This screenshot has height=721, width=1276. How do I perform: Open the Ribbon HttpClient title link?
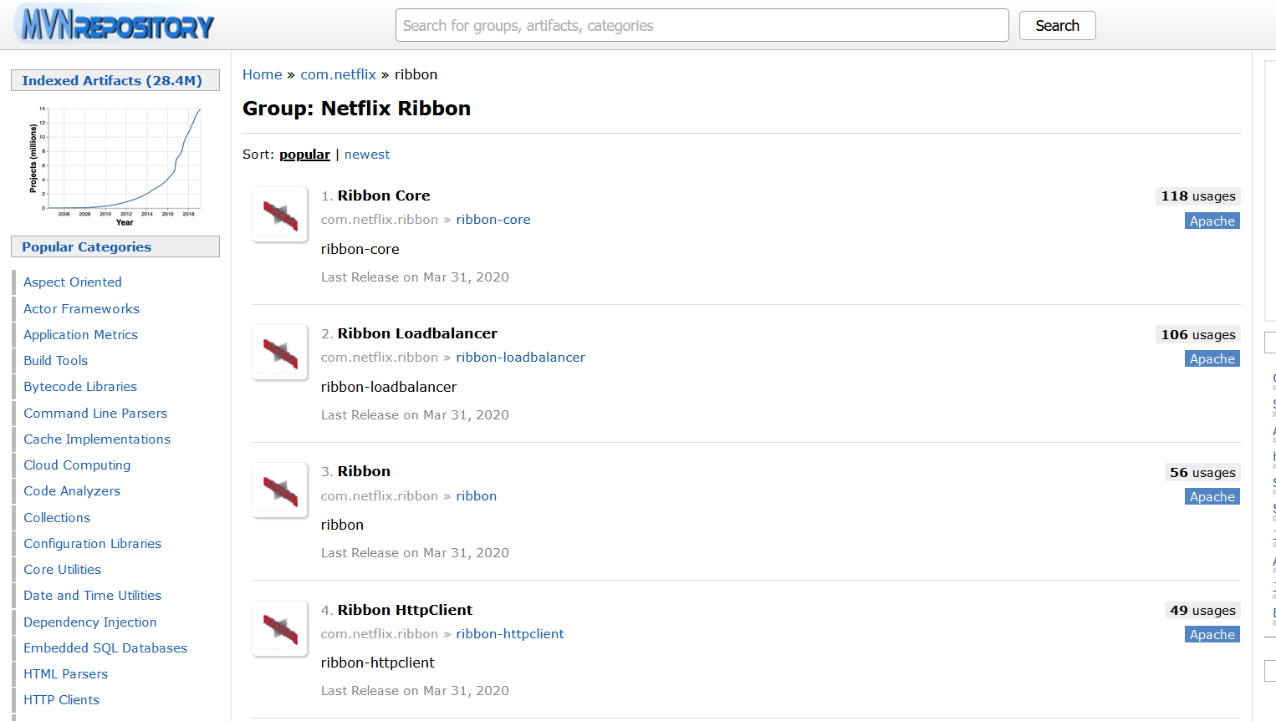[x=405, y=610]
